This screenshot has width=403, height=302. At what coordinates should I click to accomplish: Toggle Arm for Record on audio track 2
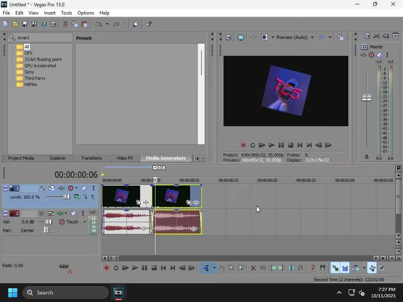[41, 214]
